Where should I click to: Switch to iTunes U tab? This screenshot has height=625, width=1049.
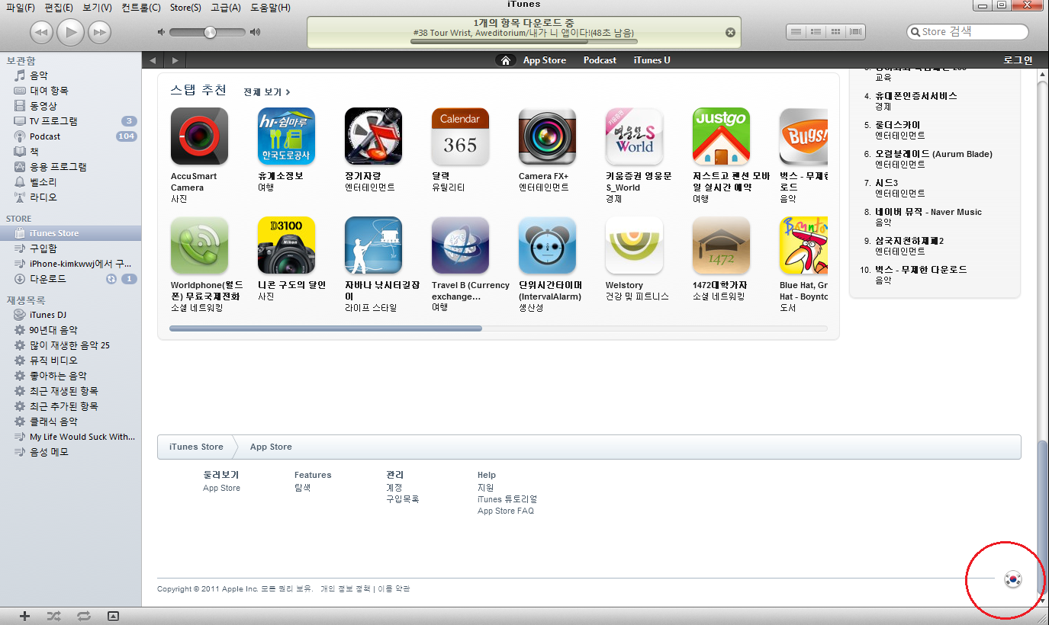point(652,60)
